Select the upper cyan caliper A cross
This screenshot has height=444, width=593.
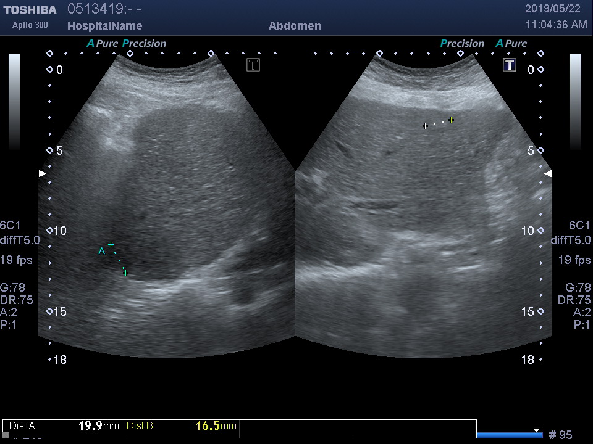(x=111, y=245)
